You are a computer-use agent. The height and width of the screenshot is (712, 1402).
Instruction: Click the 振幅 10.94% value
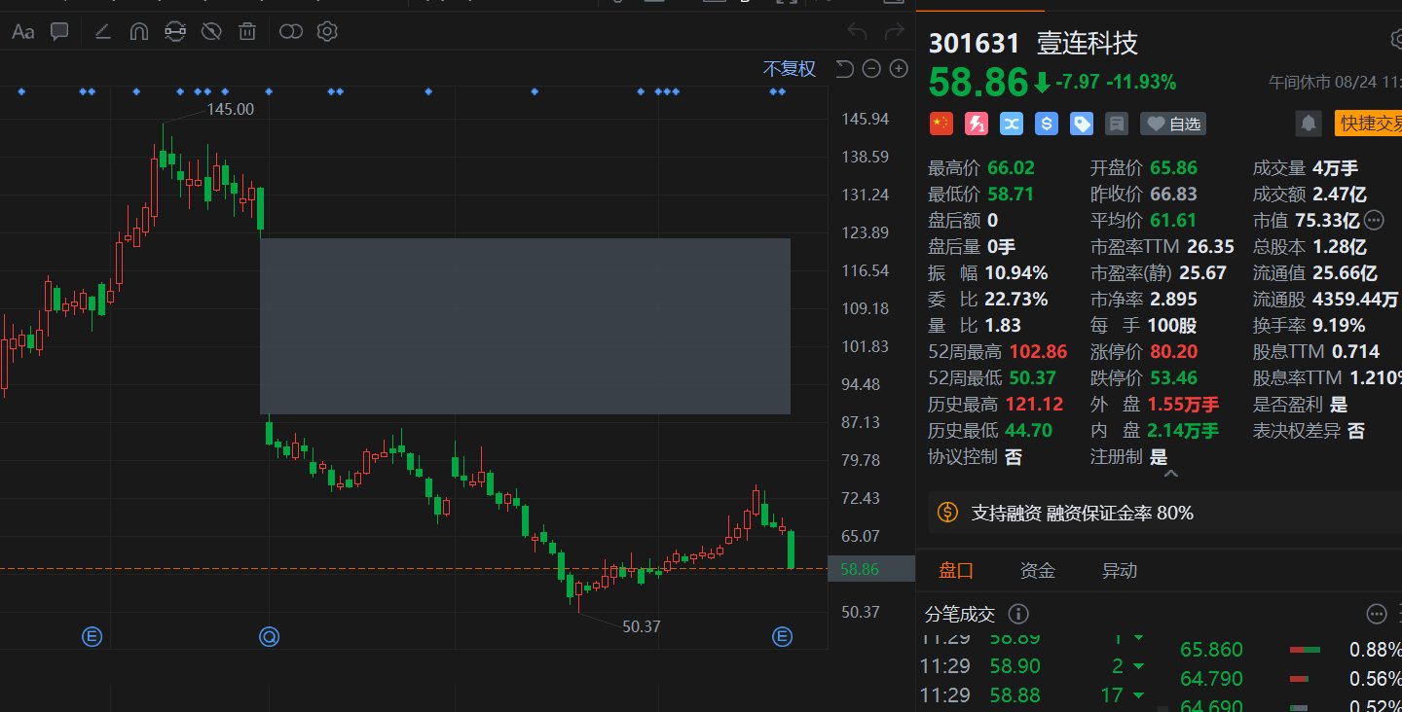coord(1016,273)
